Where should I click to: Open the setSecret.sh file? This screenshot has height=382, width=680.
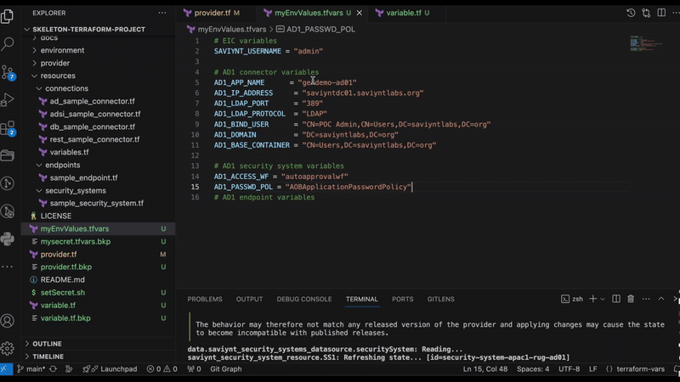[62, 293]
